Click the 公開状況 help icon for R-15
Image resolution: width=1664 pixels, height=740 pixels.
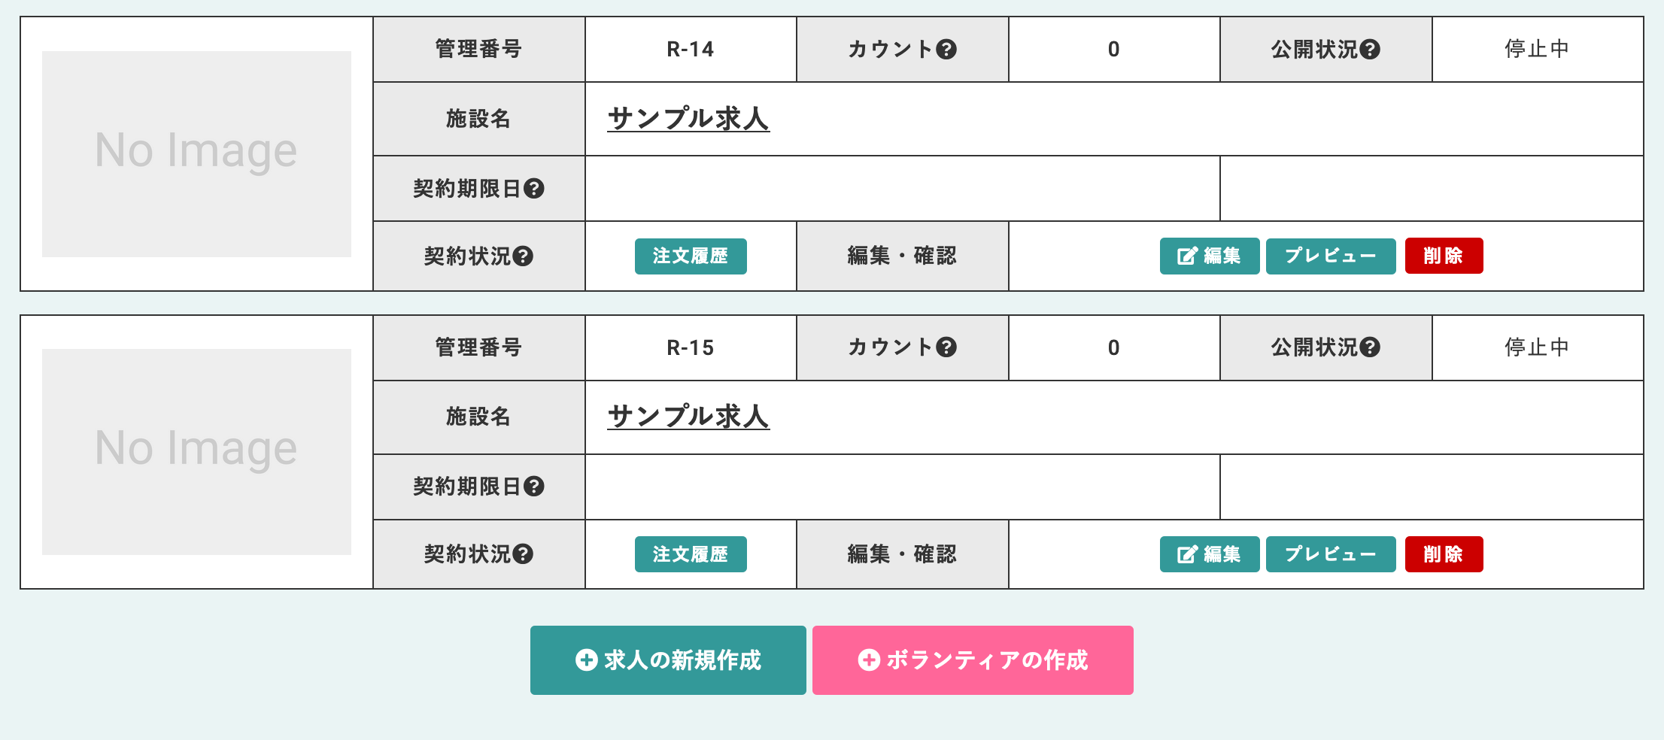click(x=1371, y=347)
